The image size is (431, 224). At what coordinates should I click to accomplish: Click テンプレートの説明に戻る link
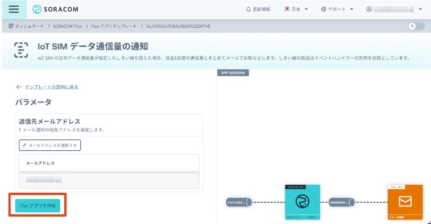click(x=52, y=87)
